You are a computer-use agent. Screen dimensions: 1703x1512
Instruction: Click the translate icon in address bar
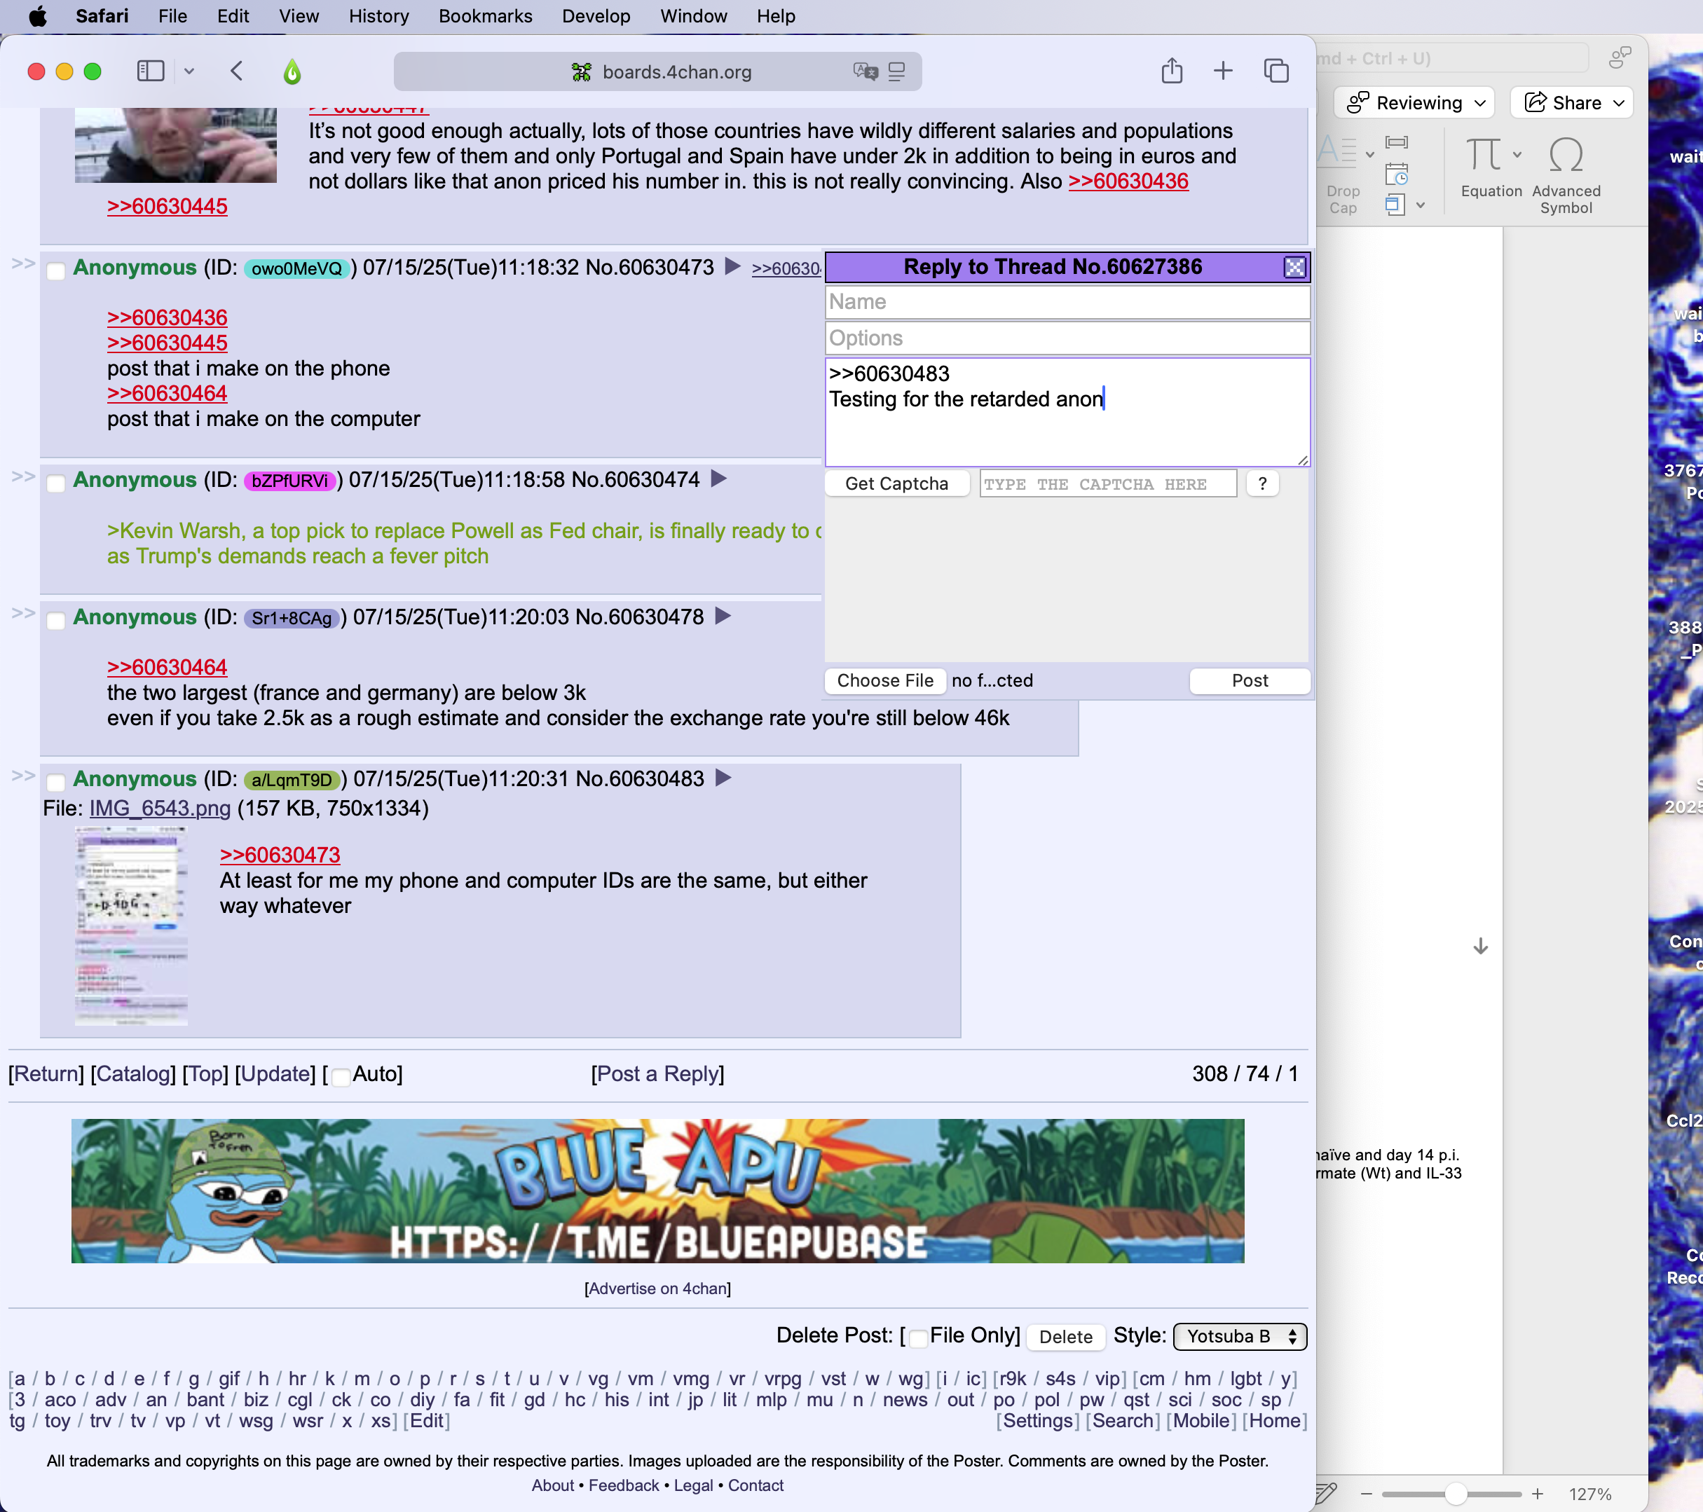865,71
